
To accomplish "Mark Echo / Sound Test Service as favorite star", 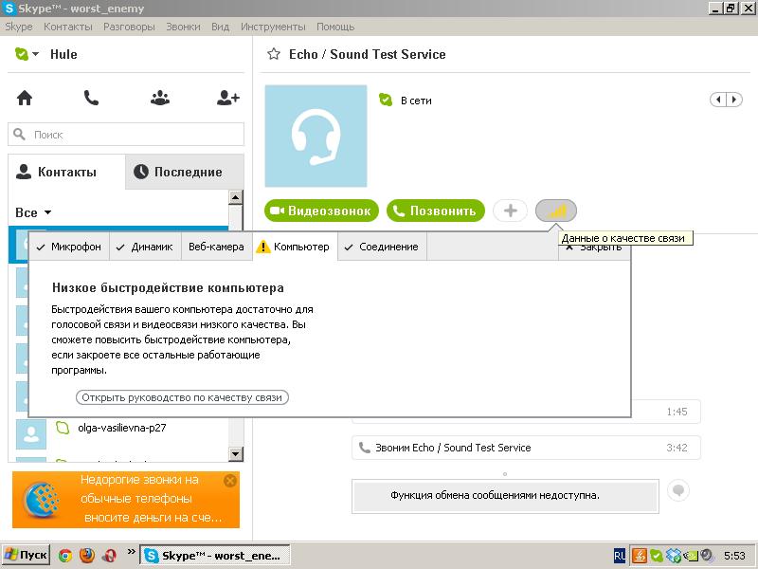I will (x=274, y=54).
